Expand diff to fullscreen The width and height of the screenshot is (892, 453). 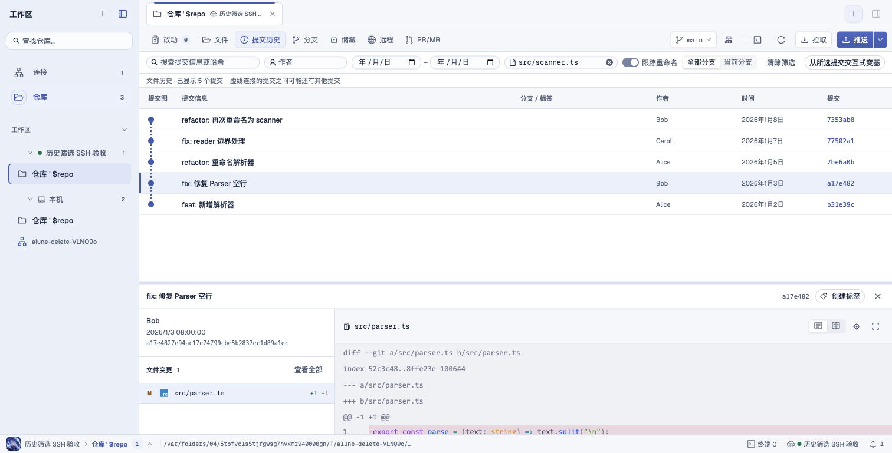coord(875,326)
